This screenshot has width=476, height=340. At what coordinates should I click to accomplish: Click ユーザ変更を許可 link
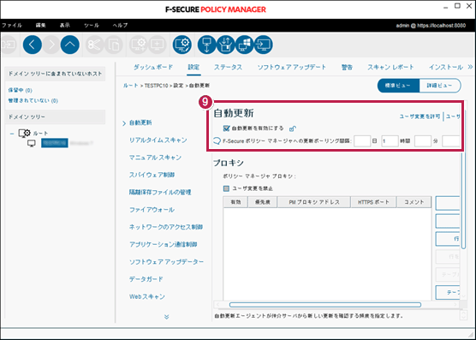(x=419, y=116)
